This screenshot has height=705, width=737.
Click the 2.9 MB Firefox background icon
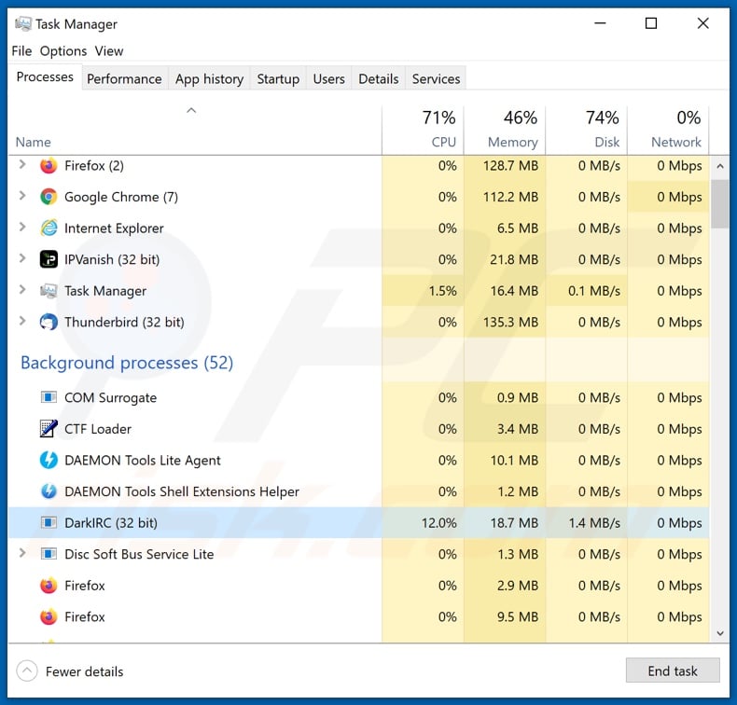[x=49, y=586]
